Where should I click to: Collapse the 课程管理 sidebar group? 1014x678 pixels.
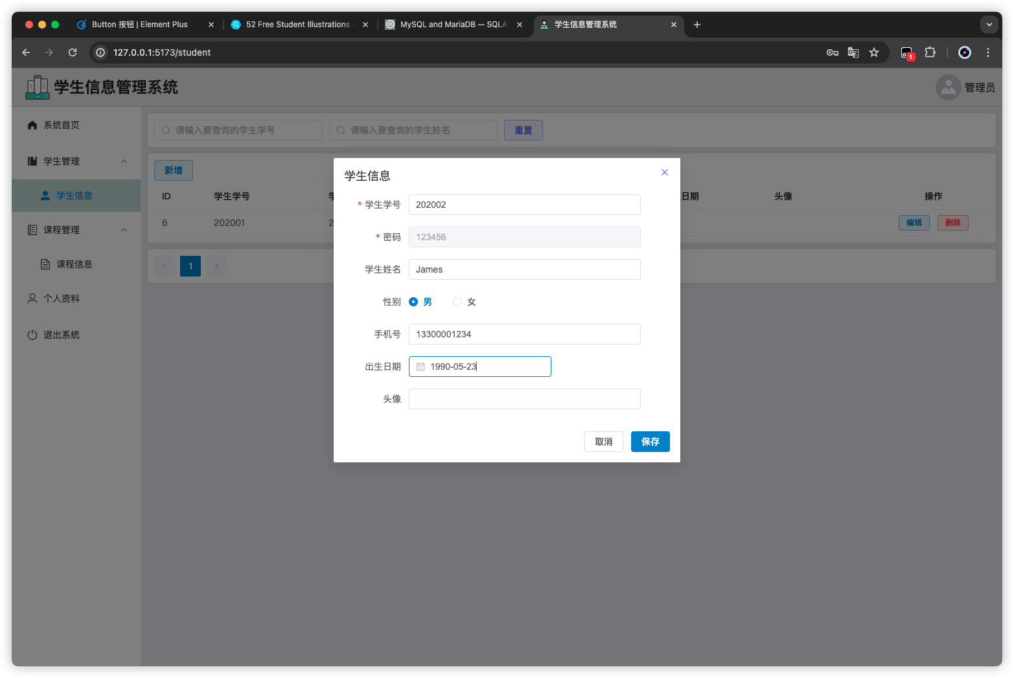tap(76, 230)
